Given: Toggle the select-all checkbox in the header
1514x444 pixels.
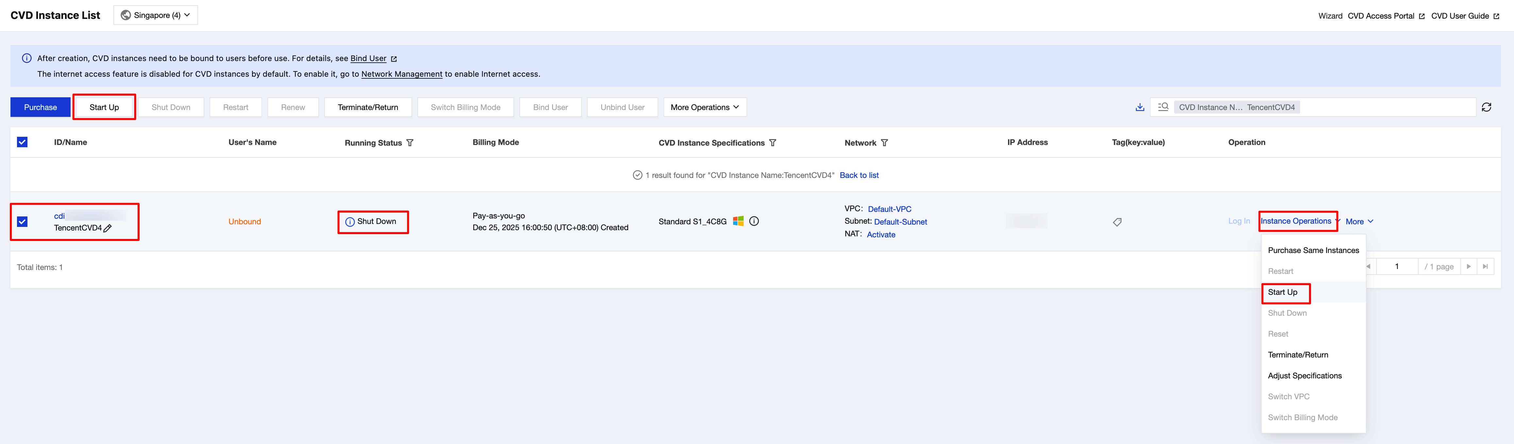Looking at the screenshot, I should pyautogui.click(x=22, y=142).
